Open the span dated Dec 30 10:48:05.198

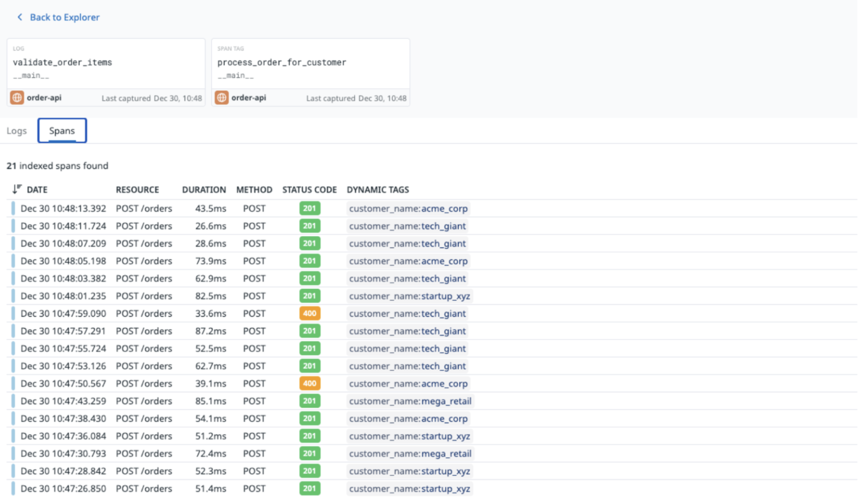click(63, 261)
